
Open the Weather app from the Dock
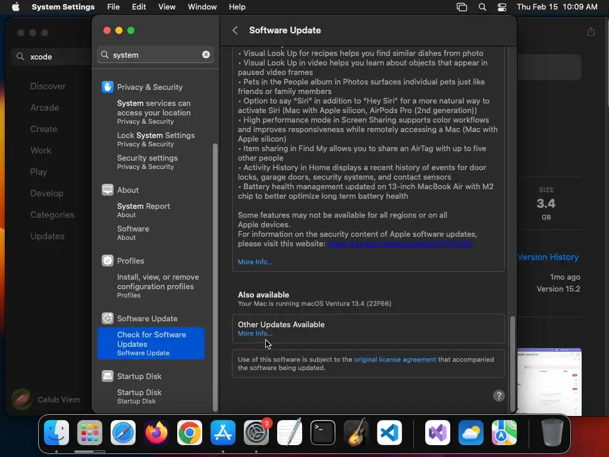(471, 433)
